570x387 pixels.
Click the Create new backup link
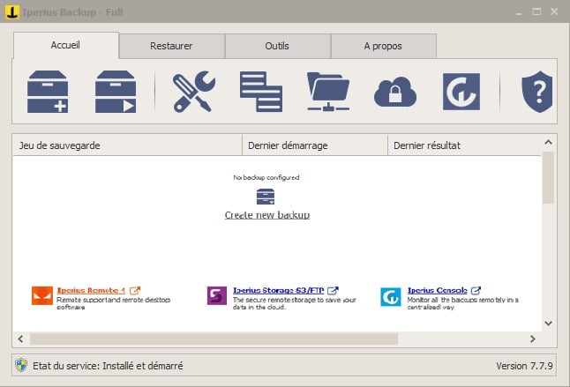pyautogui.click(x=266, y=215)
